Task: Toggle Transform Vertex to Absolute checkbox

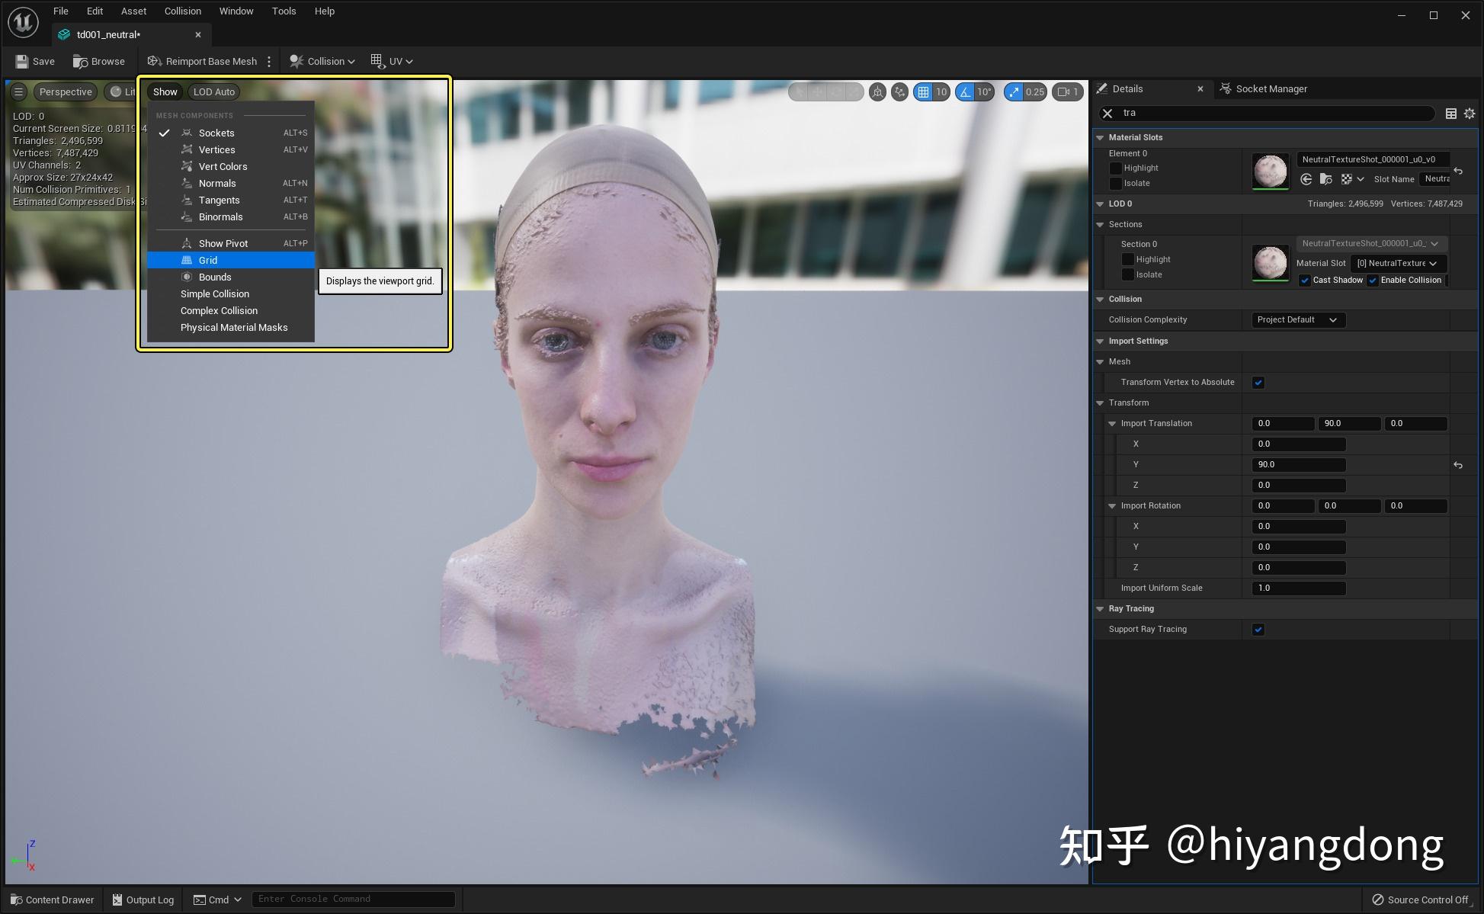Action: coord(1258,383)
